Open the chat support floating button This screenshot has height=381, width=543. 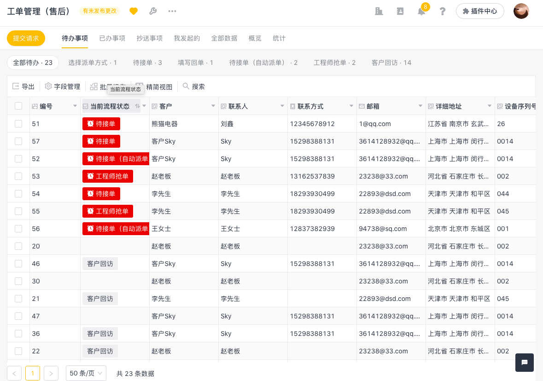pyautogui.click(x=524, y=362)
